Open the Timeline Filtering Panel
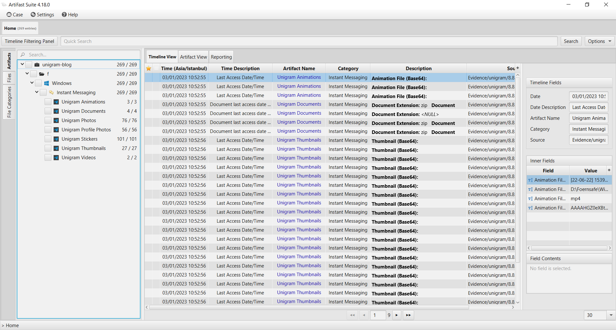Viewport: 616px width, 330px height. 30,41
